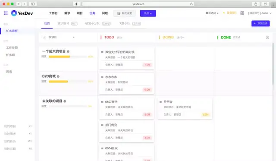Click the icon on 部门例会 card

[x=102, y=125]
